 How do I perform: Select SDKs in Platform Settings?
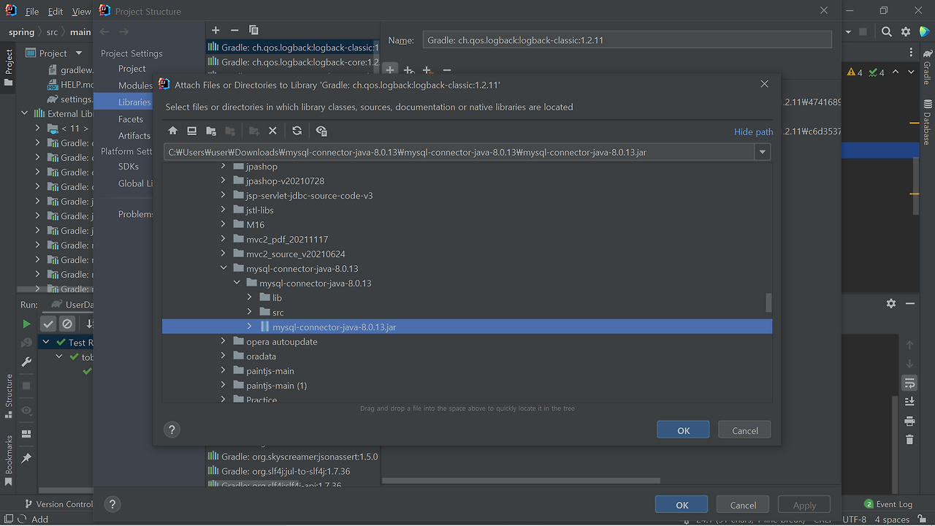(x=129, y=167)
